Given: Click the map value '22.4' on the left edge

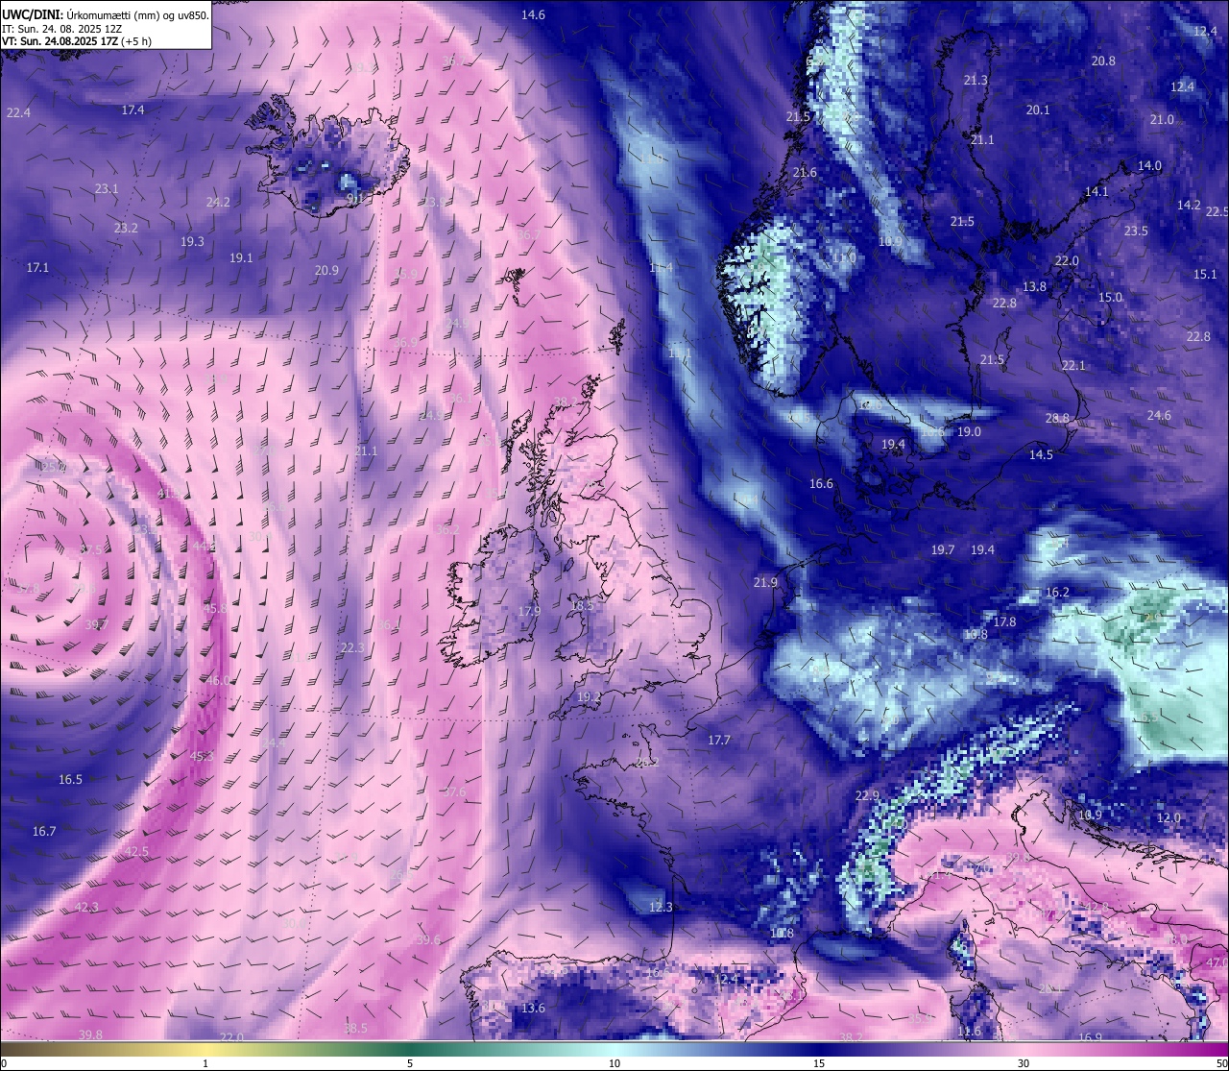Looking at the screenshot, I should coord(18,113).
